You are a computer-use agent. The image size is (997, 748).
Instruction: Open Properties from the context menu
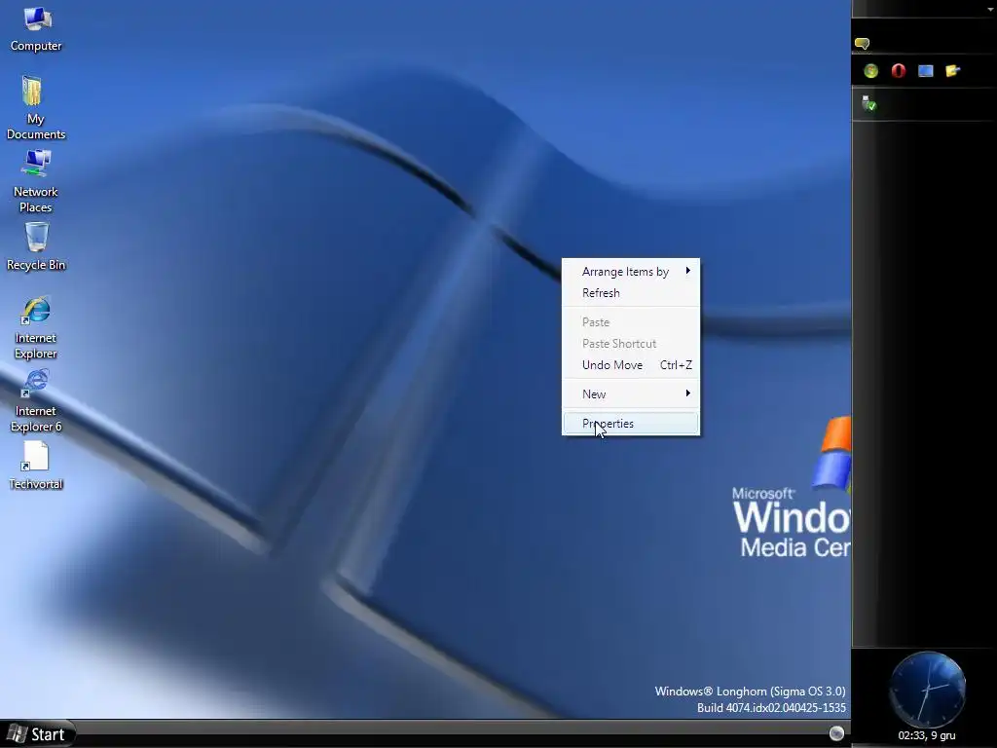(631, 424)
